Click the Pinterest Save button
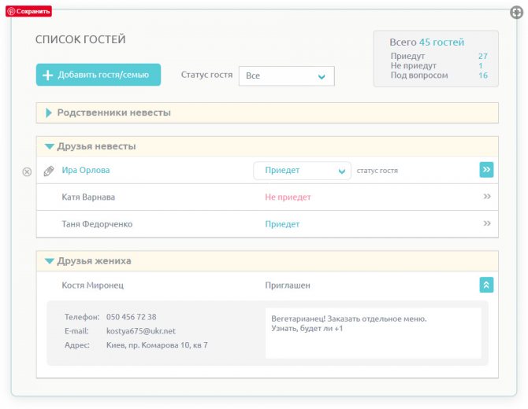Viewport: 528px width, 409px height. [28, 11]
